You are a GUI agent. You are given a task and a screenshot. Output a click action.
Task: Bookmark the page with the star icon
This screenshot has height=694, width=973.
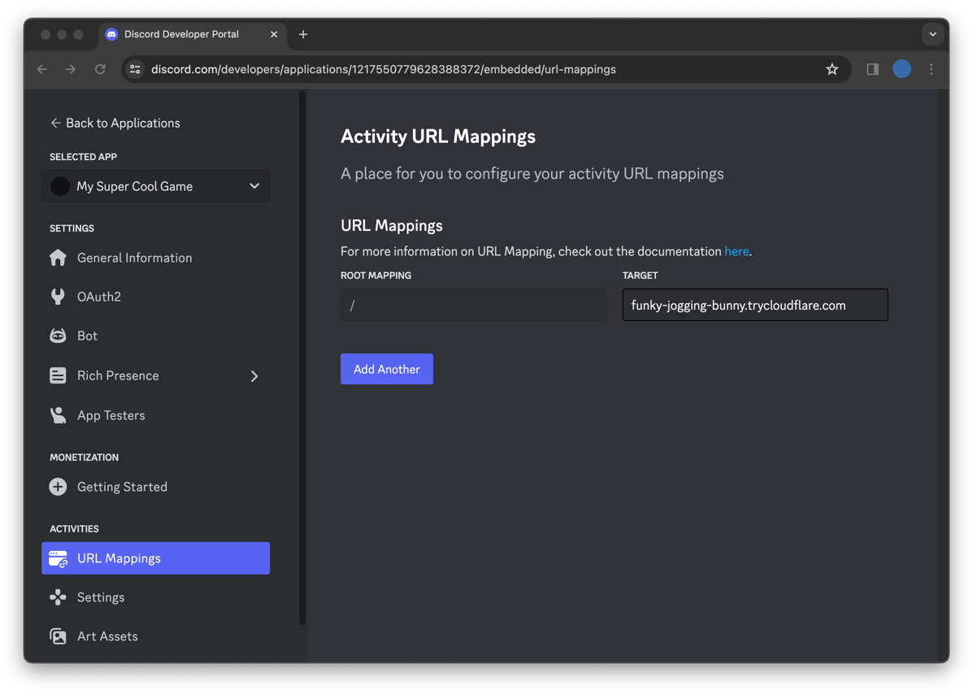click(x=832, y=69)
